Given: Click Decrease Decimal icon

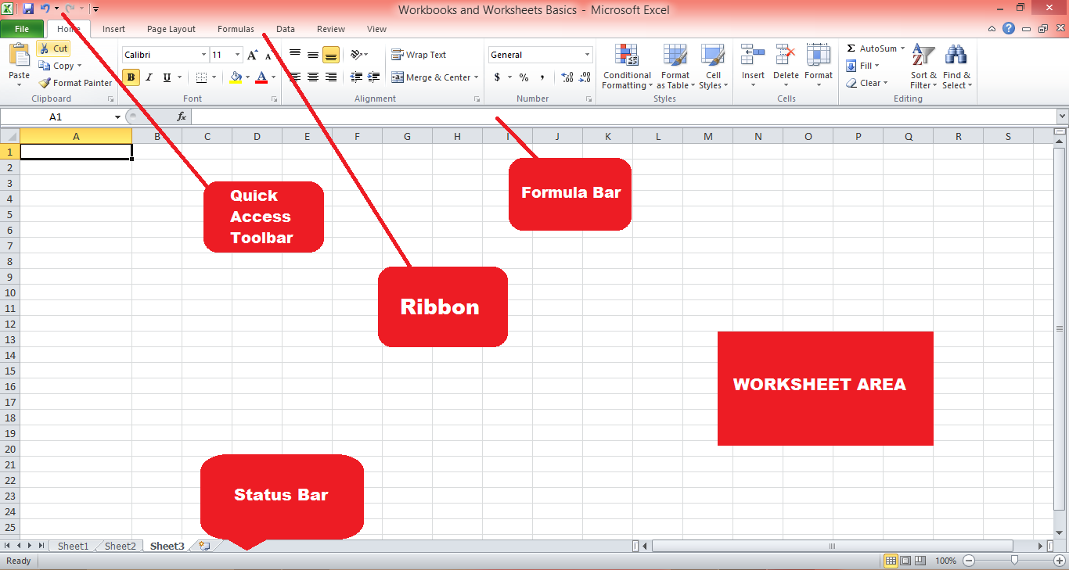Looking at the screenshot, I should click(585, 77).
